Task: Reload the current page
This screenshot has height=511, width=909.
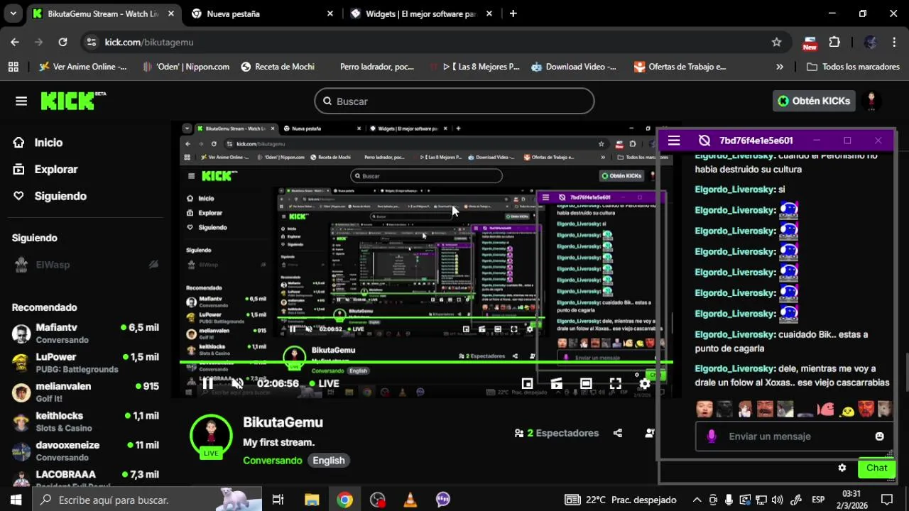Action: [62, 42]
